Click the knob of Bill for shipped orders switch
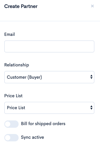This screenshot has width=100, height=145. [8, 124]
